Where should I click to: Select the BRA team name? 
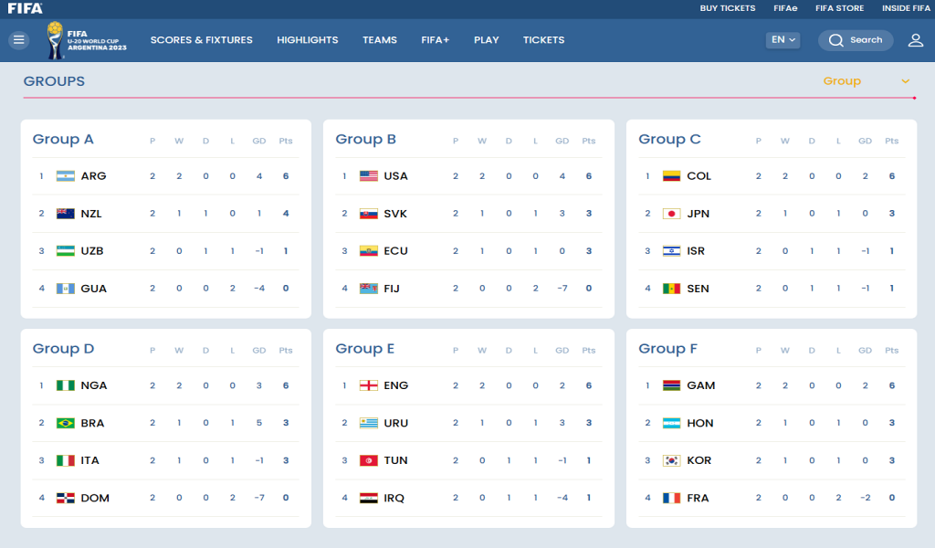click(x=92, y=423)
